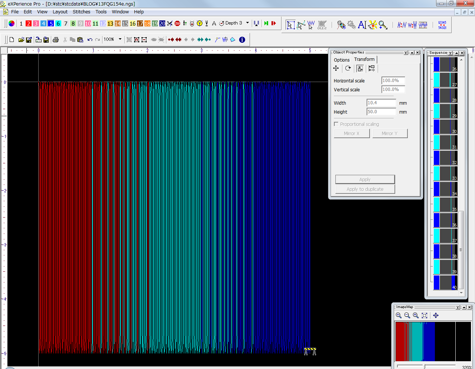Click the paste clipboard icon

[80, 40]
